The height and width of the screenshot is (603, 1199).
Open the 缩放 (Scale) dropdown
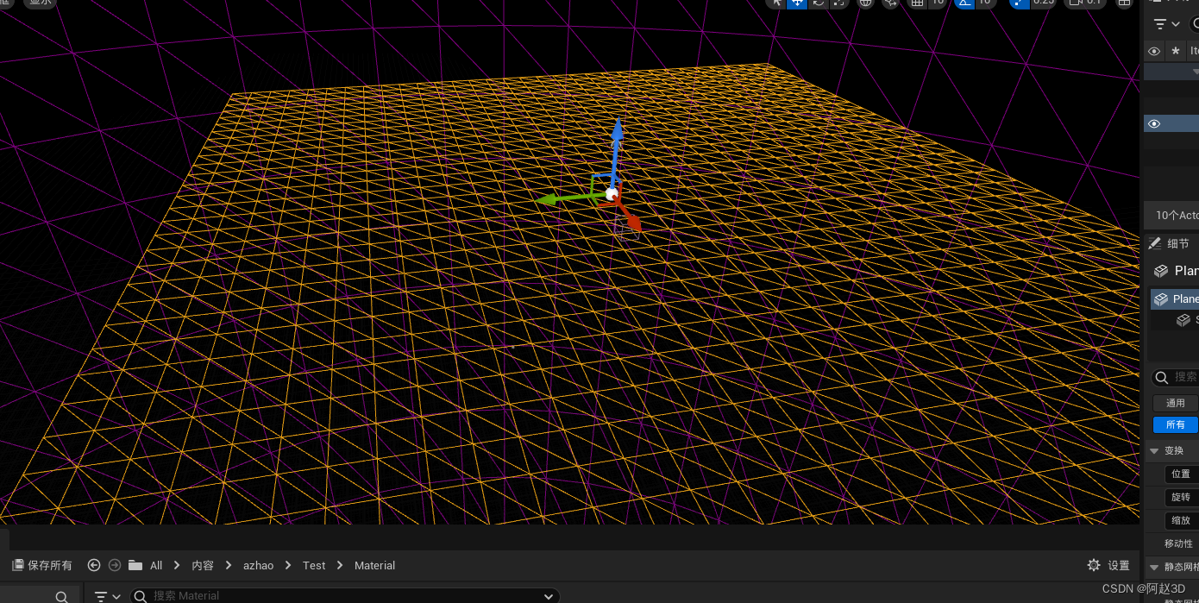pyautogui.click(x=1181, y=520)
